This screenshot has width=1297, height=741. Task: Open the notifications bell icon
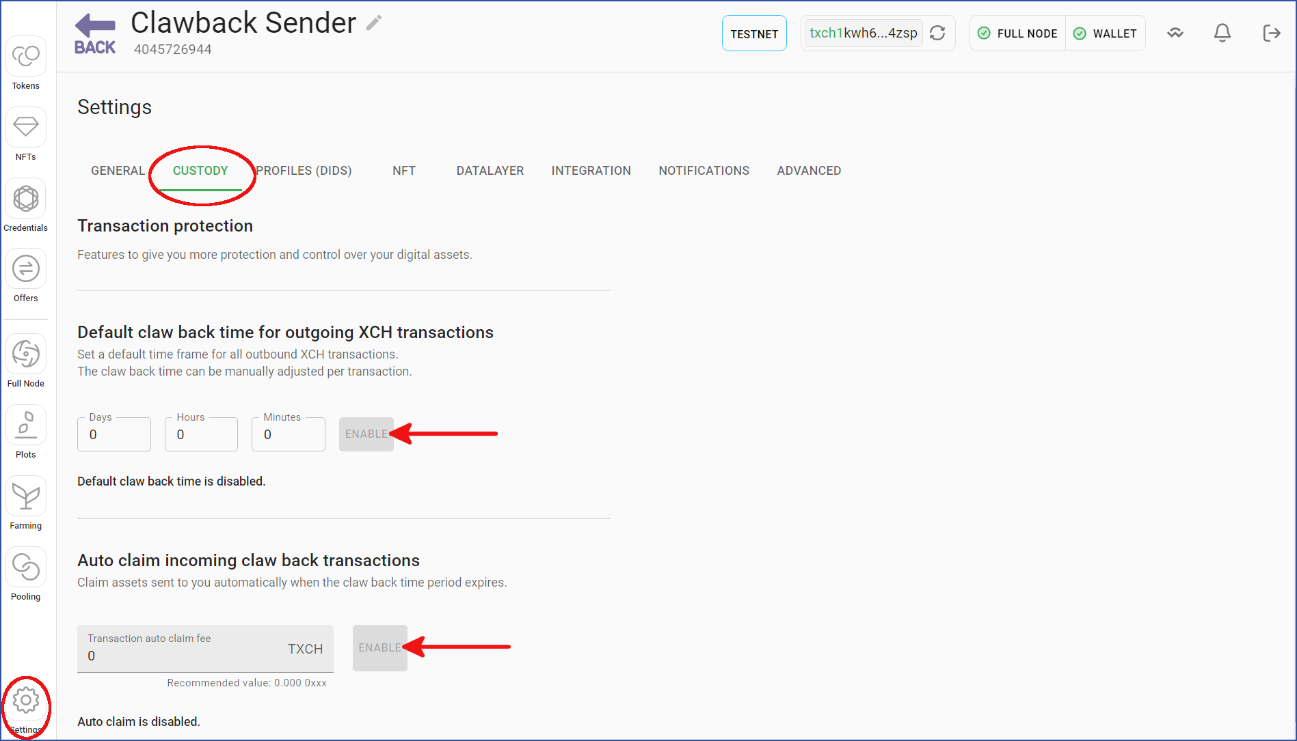1222,33
